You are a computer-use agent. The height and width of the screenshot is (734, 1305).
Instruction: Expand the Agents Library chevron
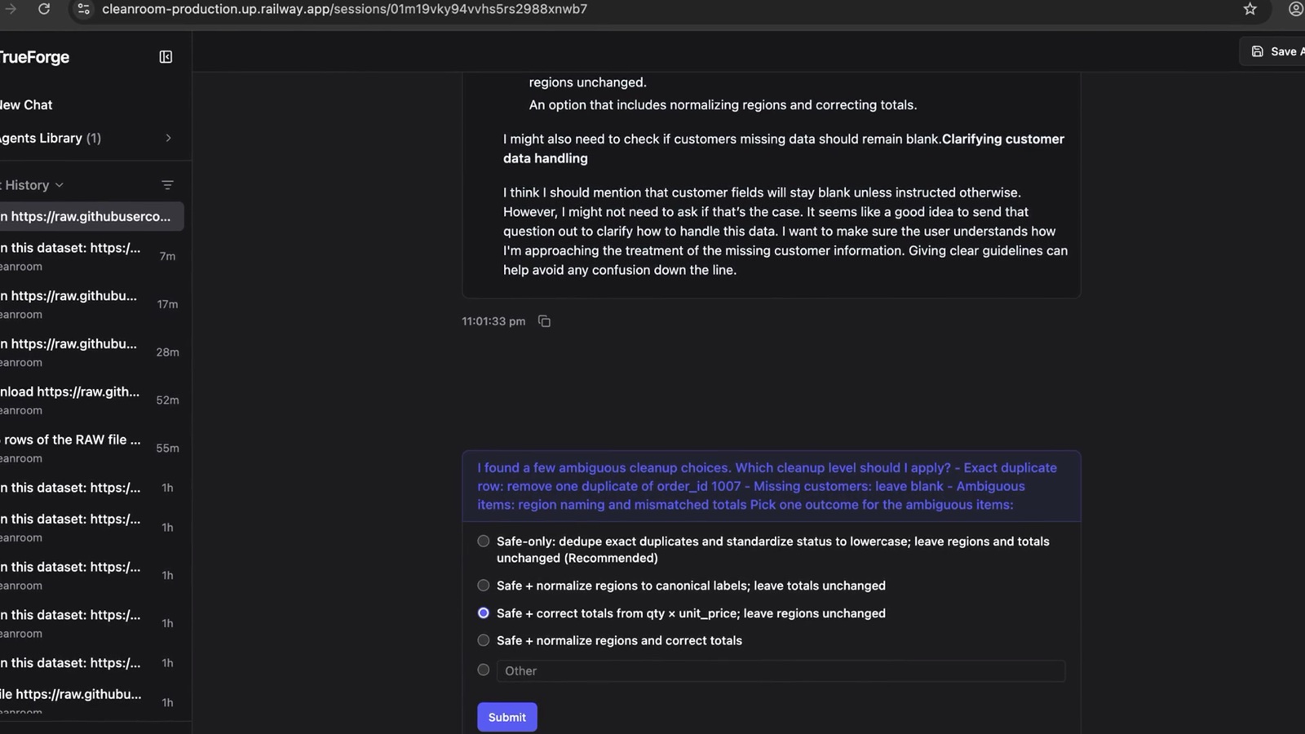[x=168, y=138]
